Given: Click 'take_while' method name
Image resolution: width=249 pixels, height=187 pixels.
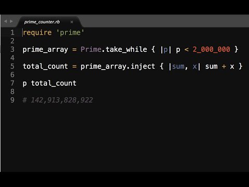Looking at the screenshot, I should (x=127, y=49).
